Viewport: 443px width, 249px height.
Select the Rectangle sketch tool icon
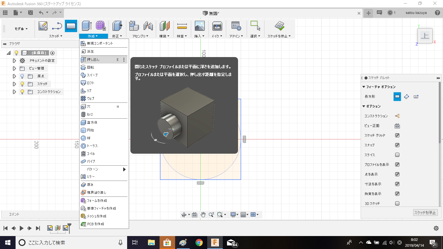[x=71, y=26]
